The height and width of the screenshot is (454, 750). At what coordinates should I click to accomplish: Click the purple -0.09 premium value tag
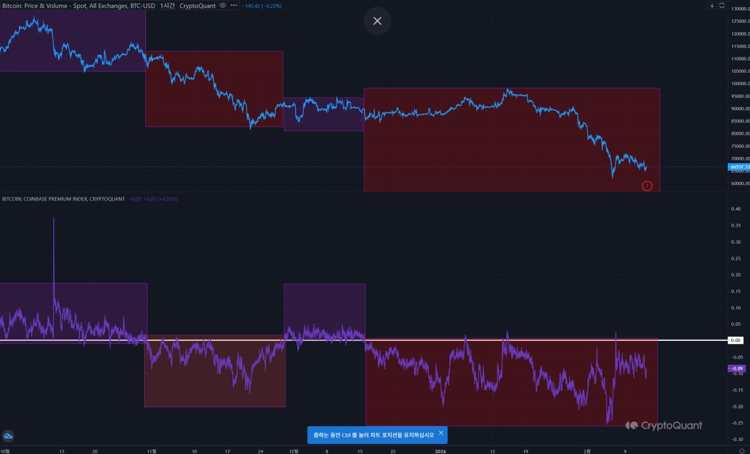735,368
